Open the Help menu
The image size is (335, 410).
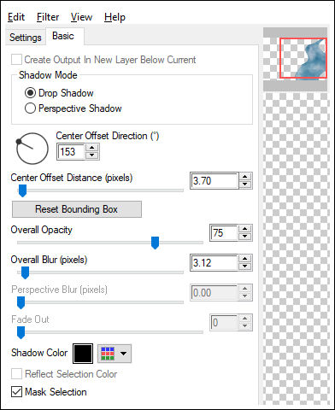115,17
